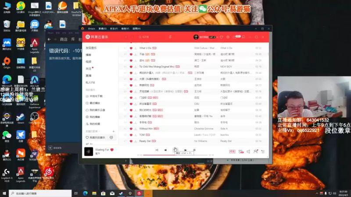
Task: Go back using NetEase header back arrow
Action: pyautogui.click(x=126, y=37)
